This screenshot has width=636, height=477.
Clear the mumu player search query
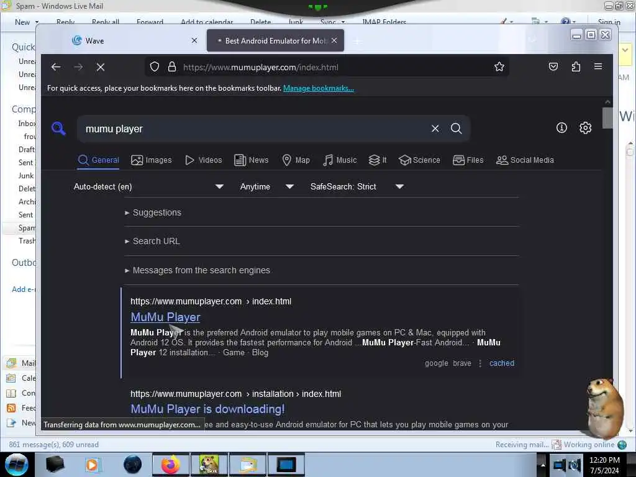435,129
